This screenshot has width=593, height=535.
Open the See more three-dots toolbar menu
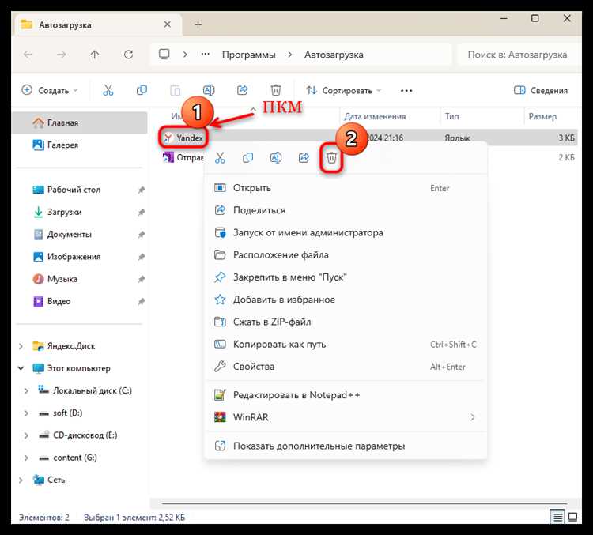pyautogui.click(x=406, y=91)
